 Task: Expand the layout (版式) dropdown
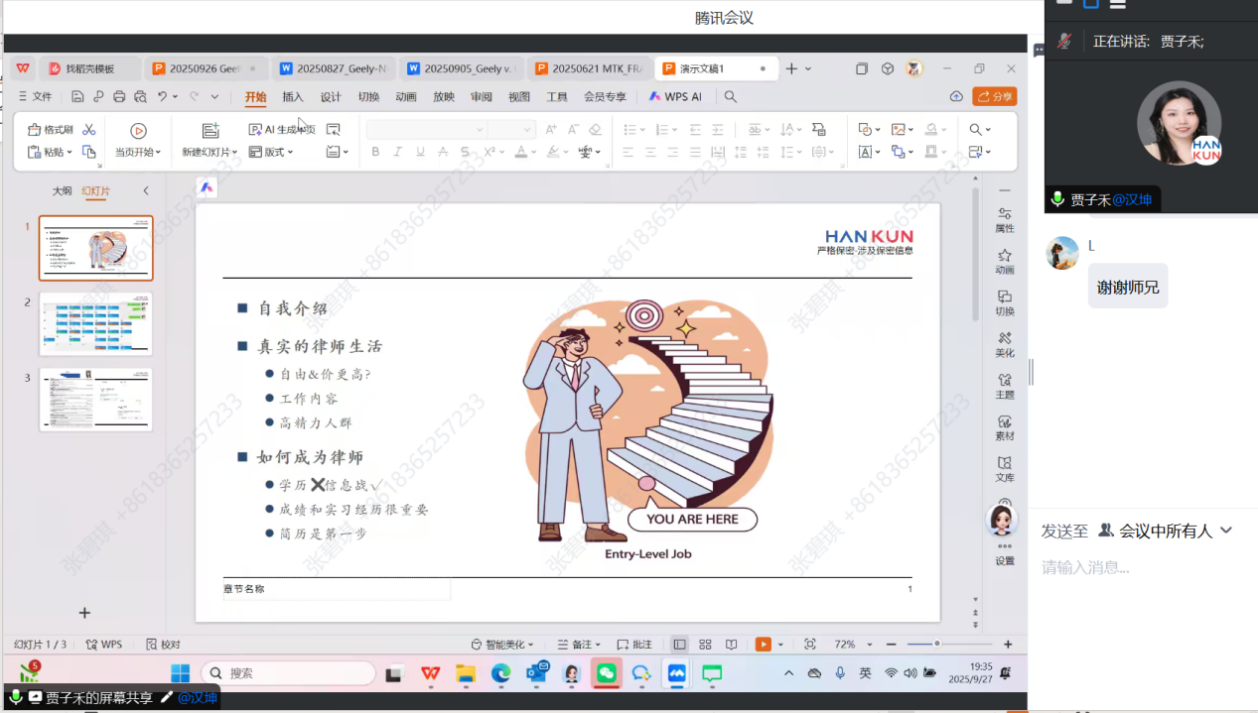(271, 152)
